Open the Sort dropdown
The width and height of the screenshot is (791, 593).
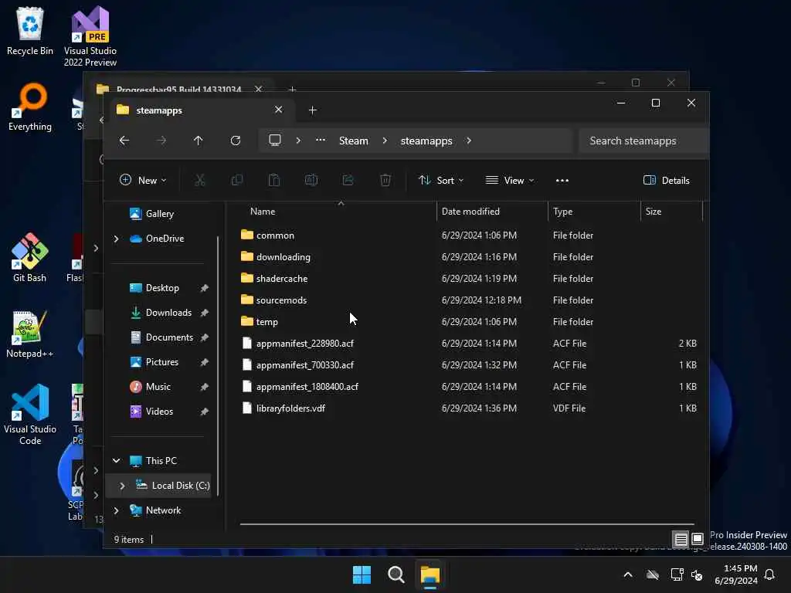441,181
